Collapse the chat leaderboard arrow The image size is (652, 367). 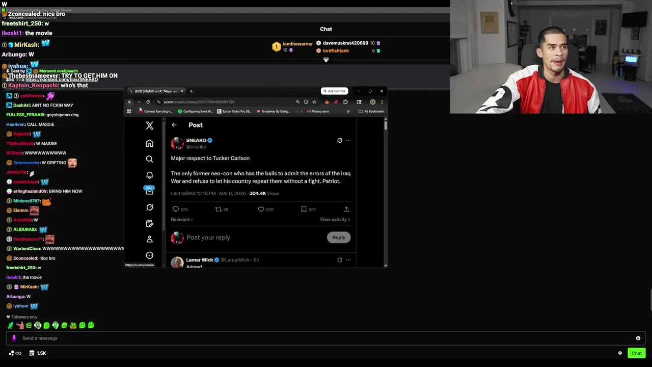pos(326,60)
